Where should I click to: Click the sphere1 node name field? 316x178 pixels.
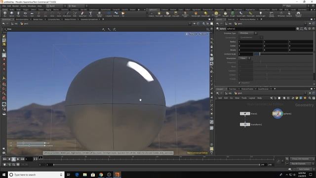(261, 29)
